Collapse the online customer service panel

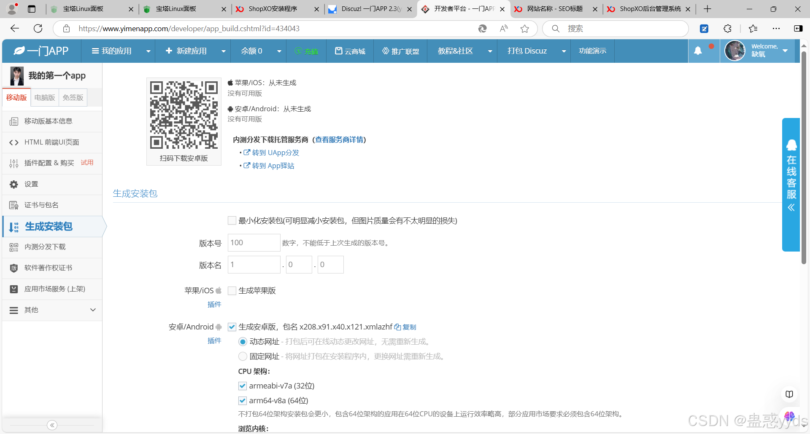(x=791, y=207)
